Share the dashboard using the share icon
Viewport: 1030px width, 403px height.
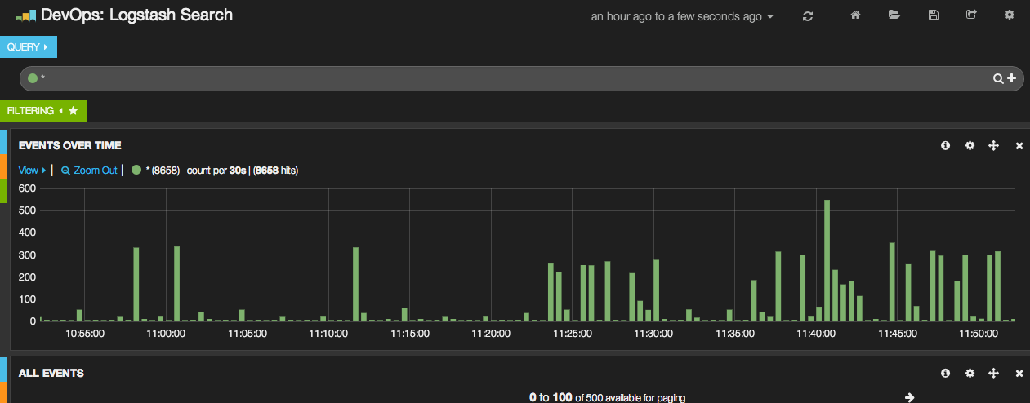[971, 15]
